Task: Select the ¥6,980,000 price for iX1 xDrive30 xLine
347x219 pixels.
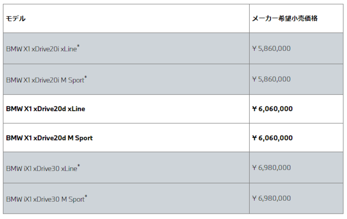Action: pos(271,168)
